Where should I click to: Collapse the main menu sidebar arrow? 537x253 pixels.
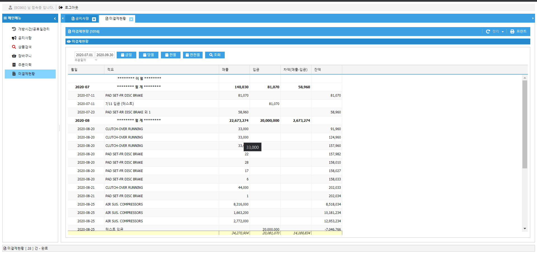[55, 18]
